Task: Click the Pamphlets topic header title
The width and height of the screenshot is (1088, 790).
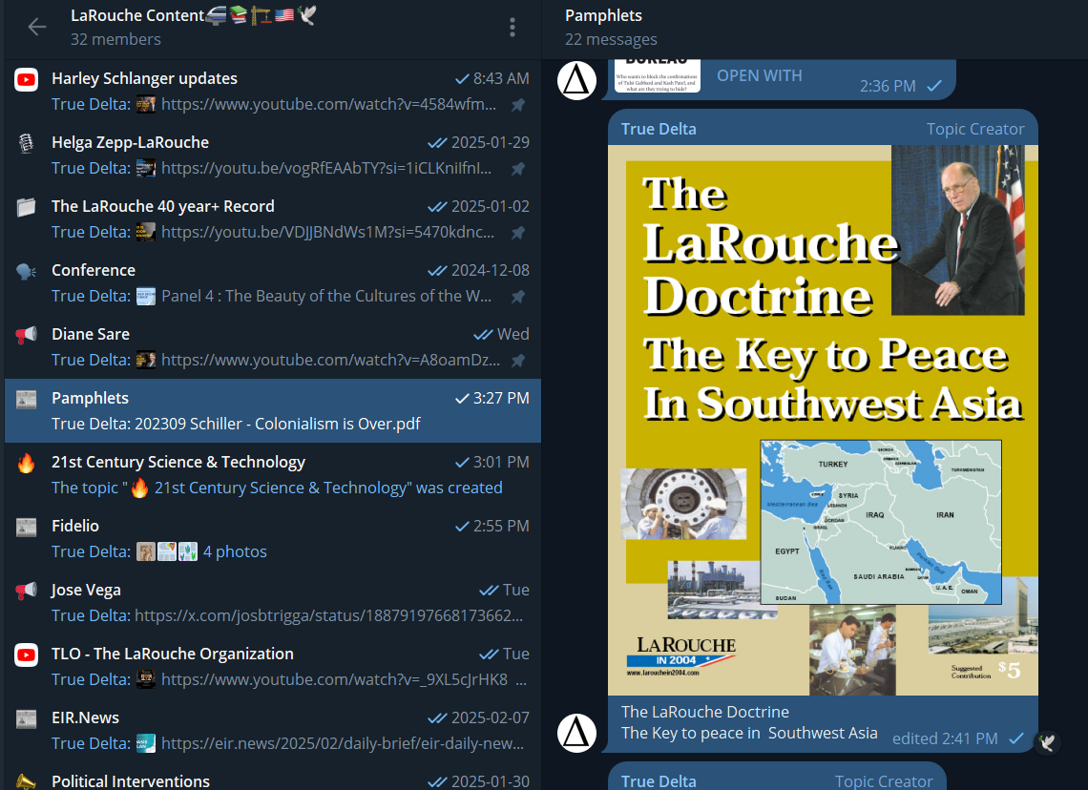Action: 604,15
